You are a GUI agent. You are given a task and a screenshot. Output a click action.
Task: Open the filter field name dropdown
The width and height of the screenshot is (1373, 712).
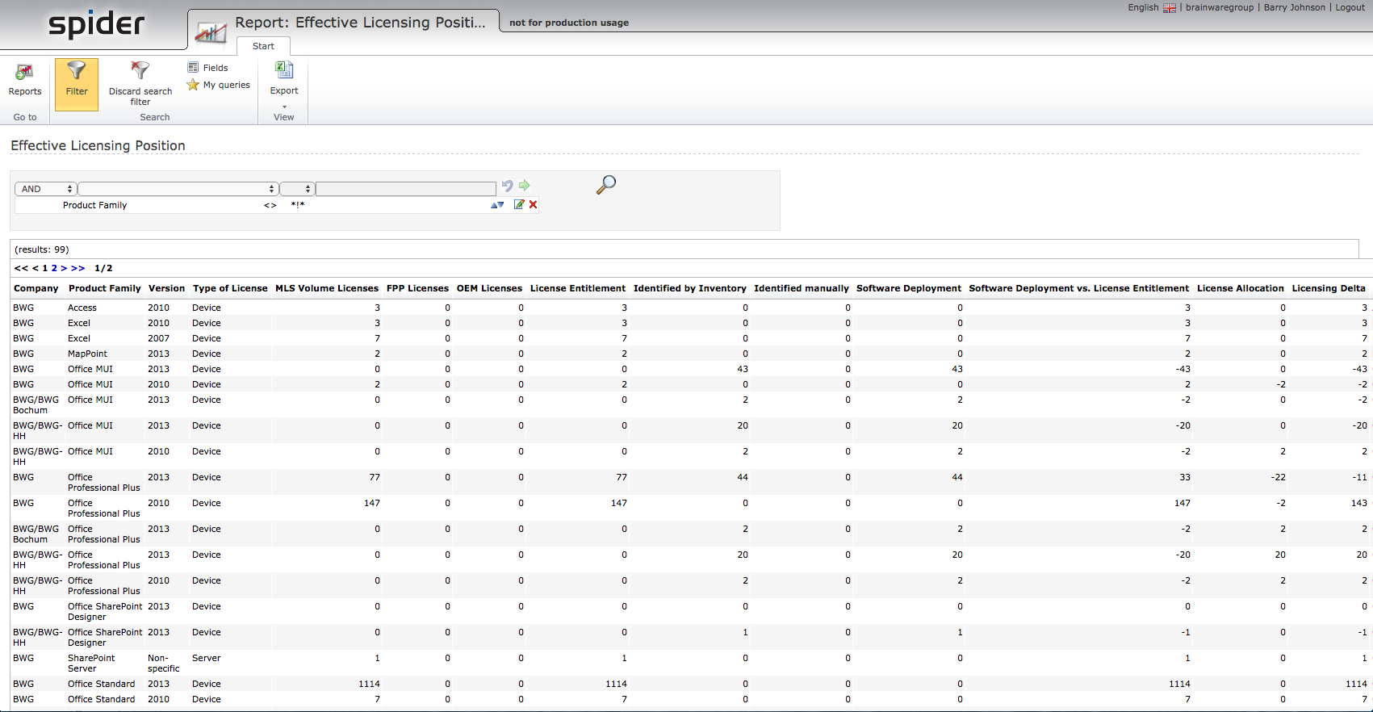[x=178, y=189]
